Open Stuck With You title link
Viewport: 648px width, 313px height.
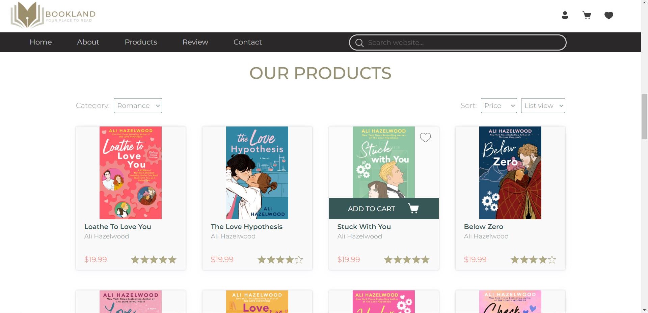[x=364, y=227]
